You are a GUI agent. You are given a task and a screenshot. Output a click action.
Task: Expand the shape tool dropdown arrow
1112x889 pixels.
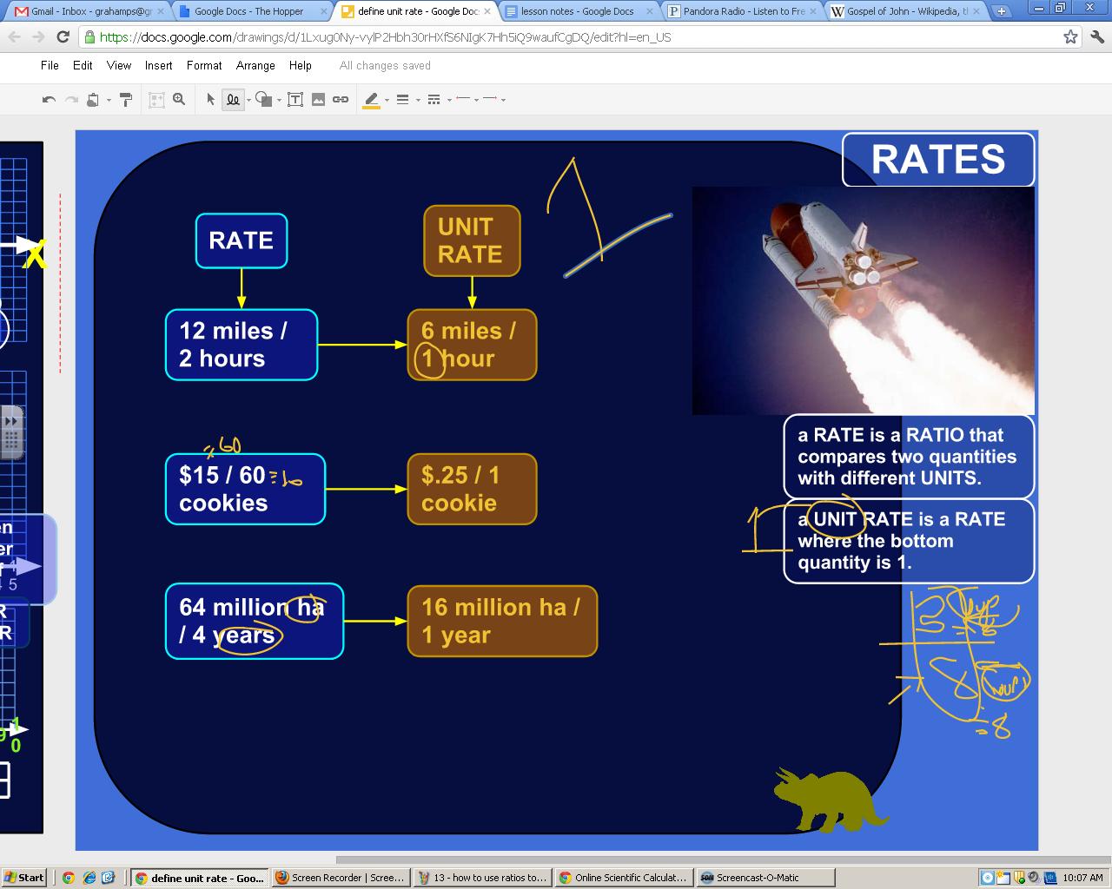point(279,101)
